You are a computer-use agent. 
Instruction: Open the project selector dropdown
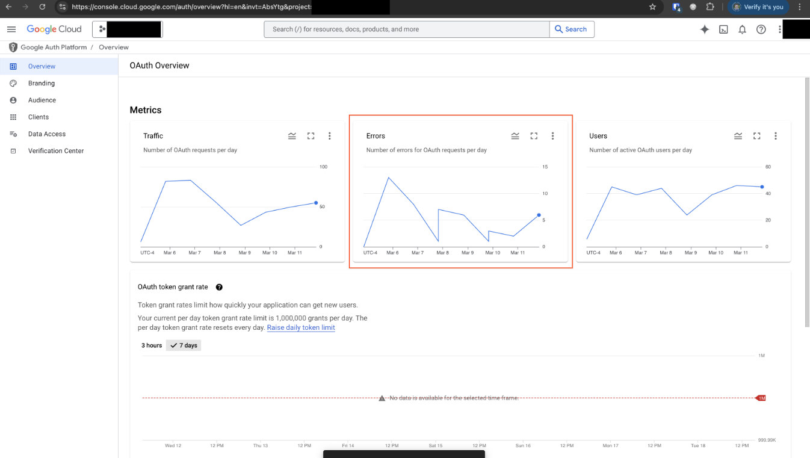click(x=128, y=29)
